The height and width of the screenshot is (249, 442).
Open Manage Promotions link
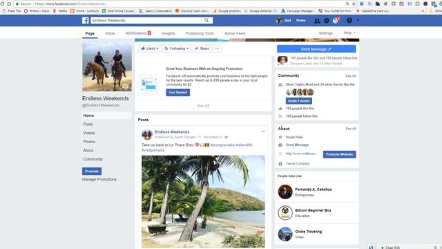click(99, 180)
